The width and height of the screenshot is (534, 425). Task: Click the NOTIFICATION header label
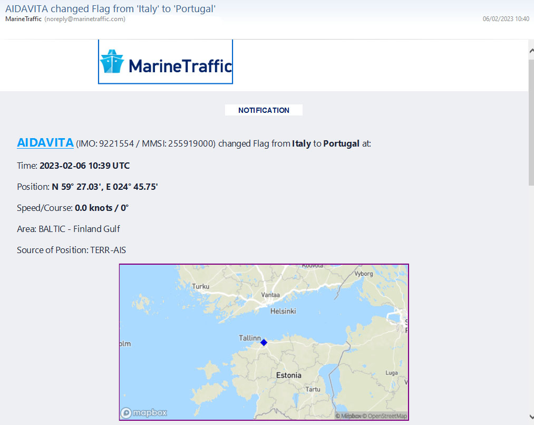coord(264,110)
